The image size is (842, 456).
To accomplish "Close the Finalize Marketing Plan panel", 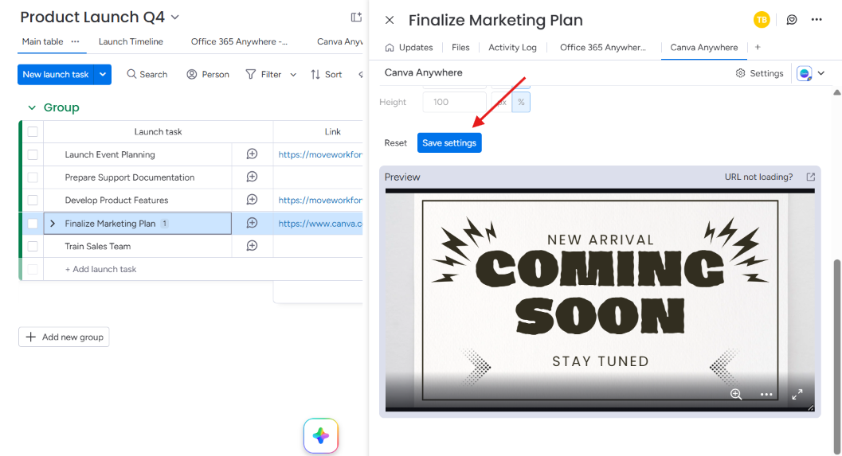I will point(390,20).
